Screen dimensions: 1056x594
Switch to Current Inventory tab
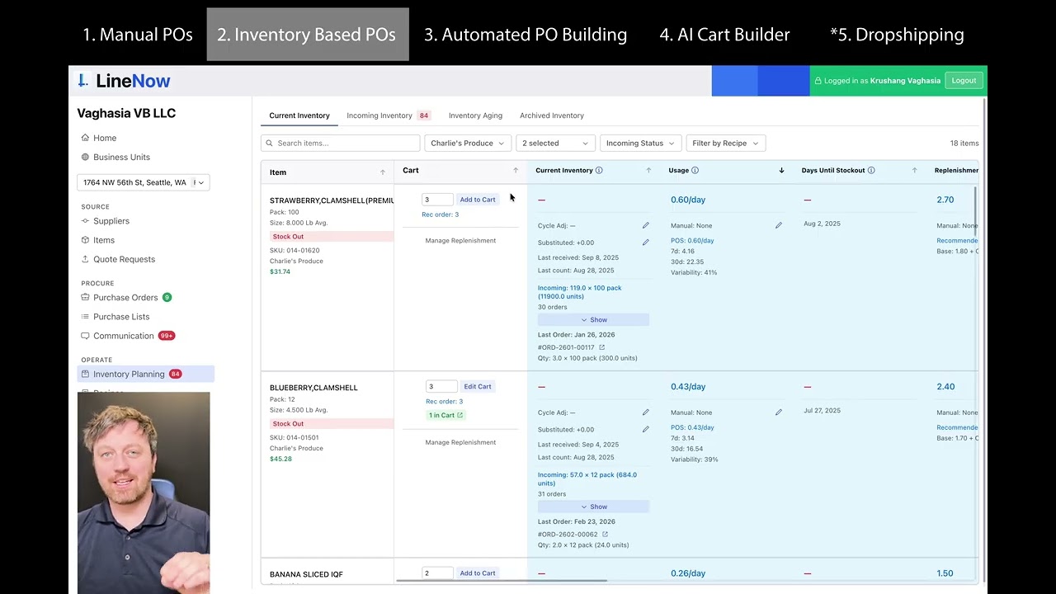coord(299,115)
